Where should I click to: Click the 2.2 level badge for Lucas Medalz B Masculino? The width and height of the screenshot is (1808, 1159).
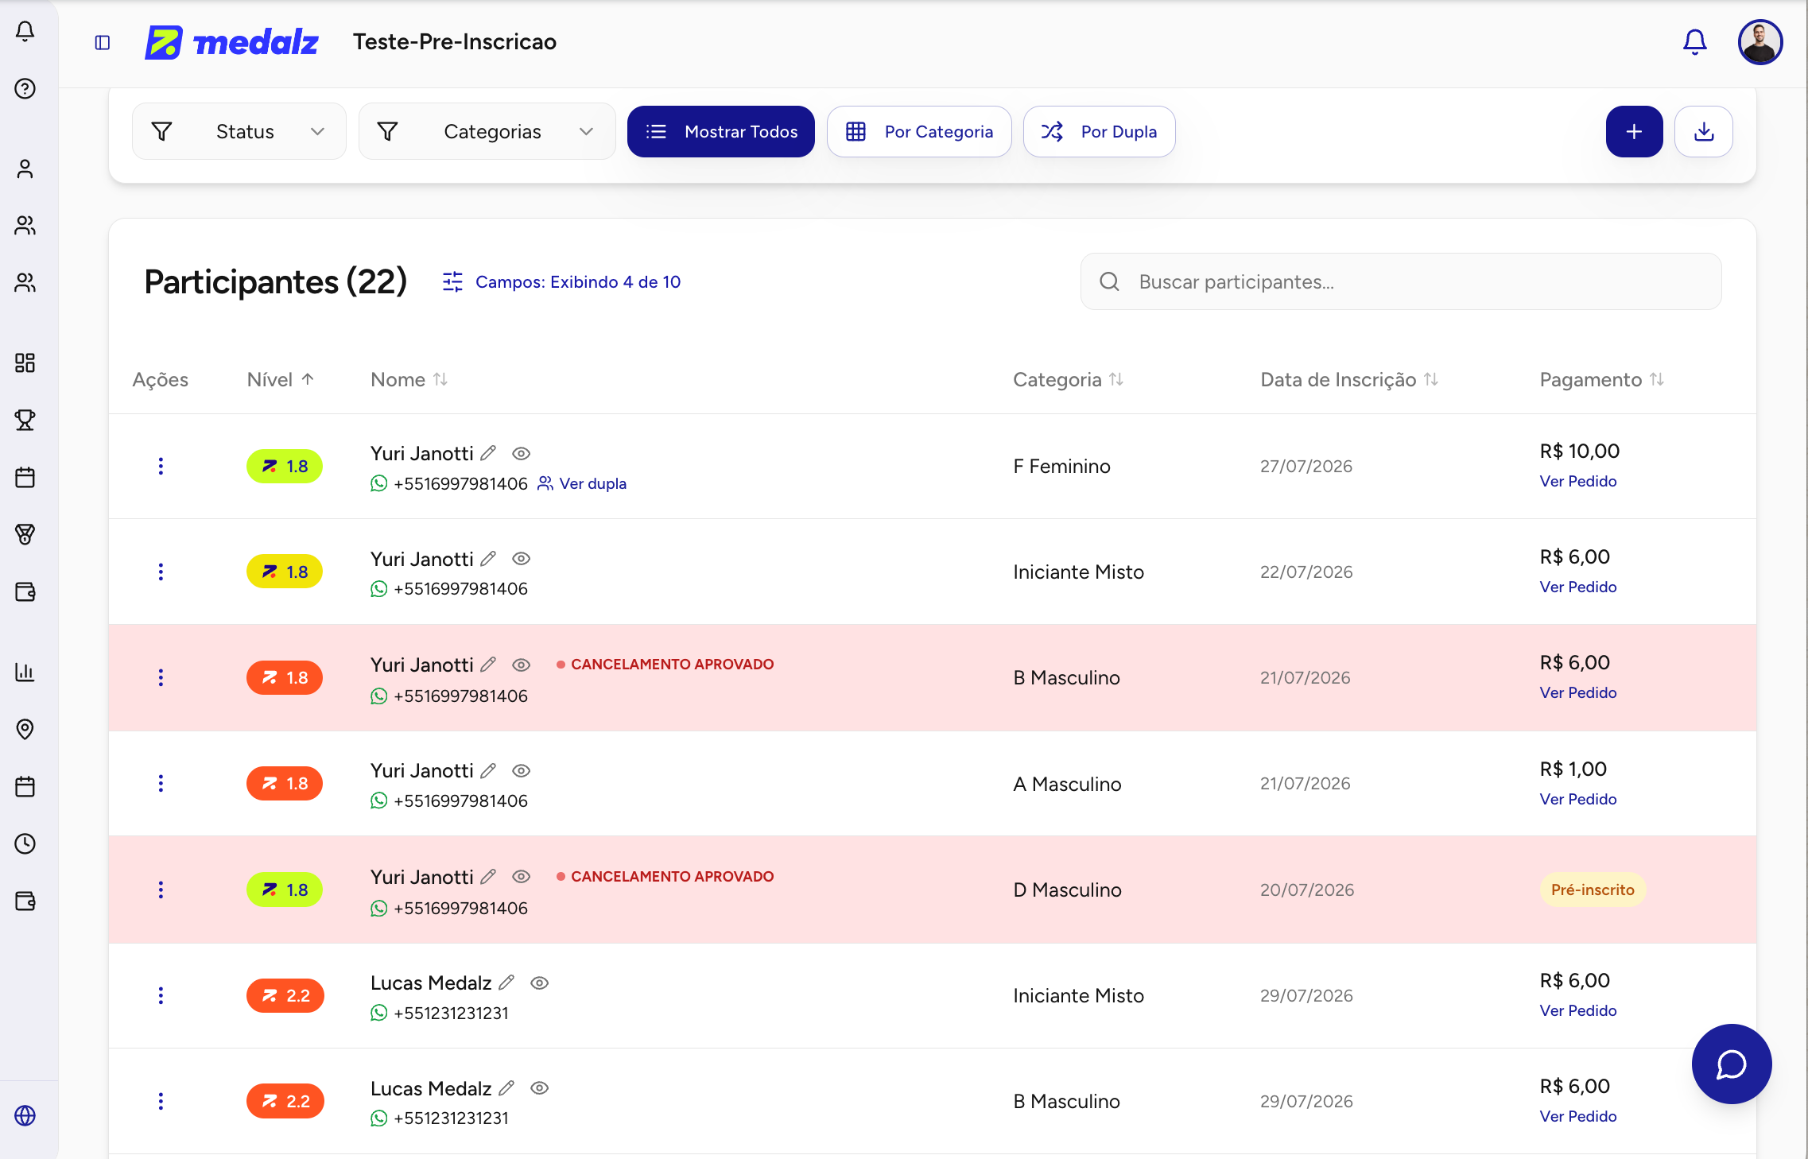click(x=285, y=1101)
